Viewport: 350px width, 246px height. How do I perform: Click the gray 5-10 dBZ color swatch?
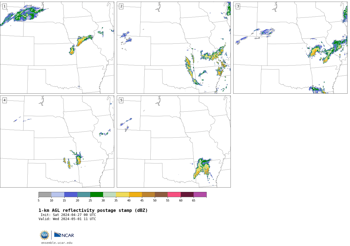[x=45, y=195]
